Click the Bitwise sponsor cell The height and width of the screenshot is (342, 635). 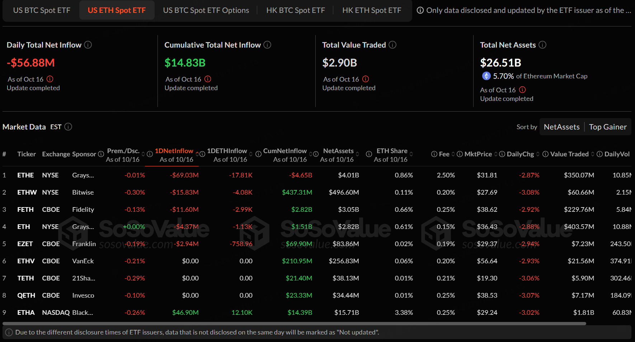[83, 192]
